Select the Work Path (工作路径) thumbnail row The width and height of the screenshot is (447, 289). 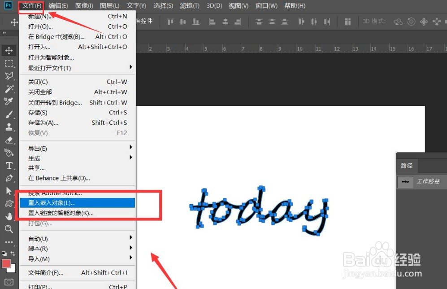click(422, 181)
